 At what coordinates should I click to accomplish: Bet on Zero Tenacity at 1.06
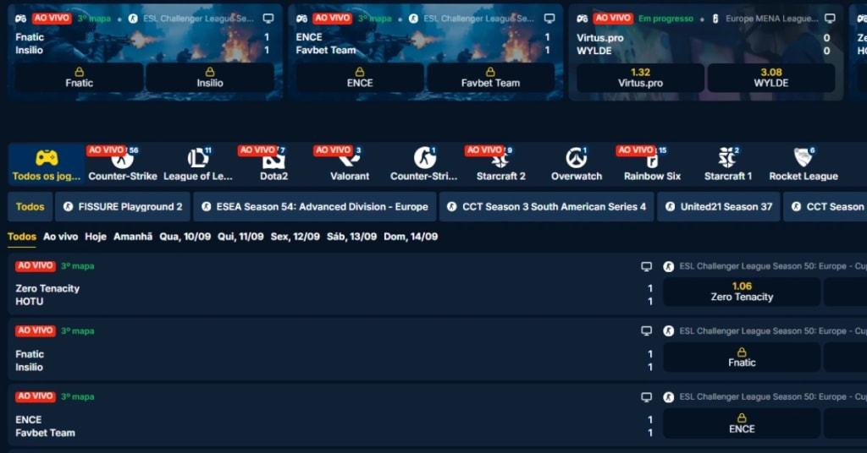coord(742,292)
